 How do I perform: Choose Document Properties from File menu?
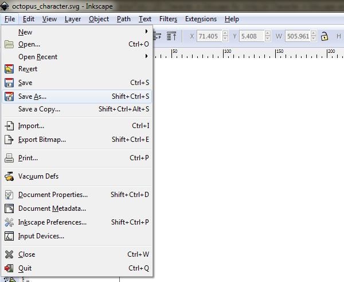click(53, 195)
